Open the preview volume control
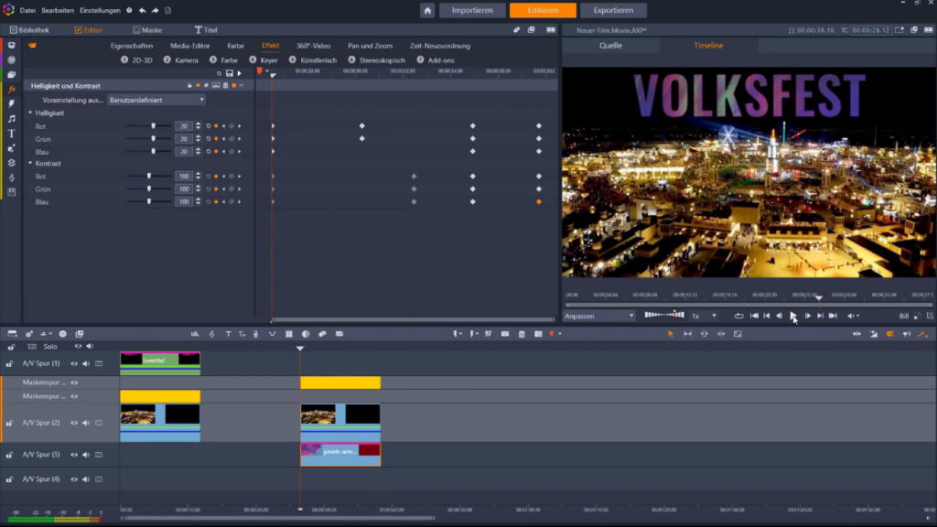The image size is (937, 527). [x=852, y=316]
